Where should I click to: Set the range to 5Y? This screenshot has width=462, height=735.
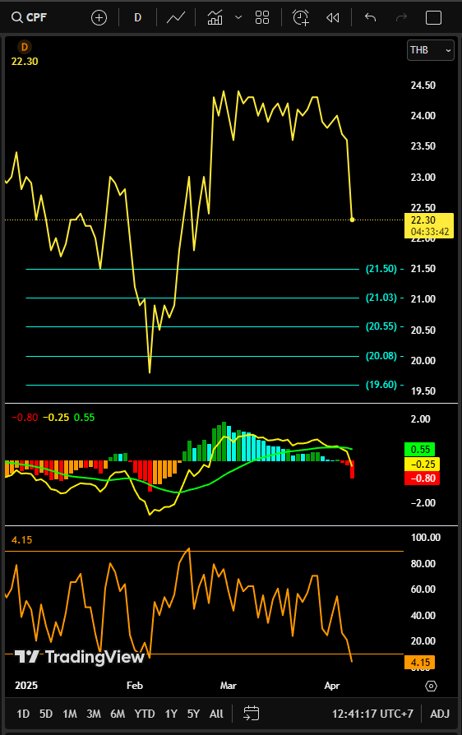point(193,714)
